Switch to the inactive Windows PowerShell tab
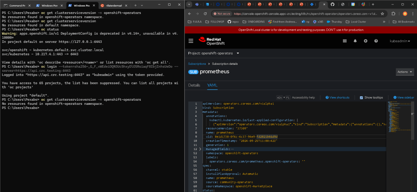Image resolution: width=417 pixels, height=192 pixels. tap(49, 5)
